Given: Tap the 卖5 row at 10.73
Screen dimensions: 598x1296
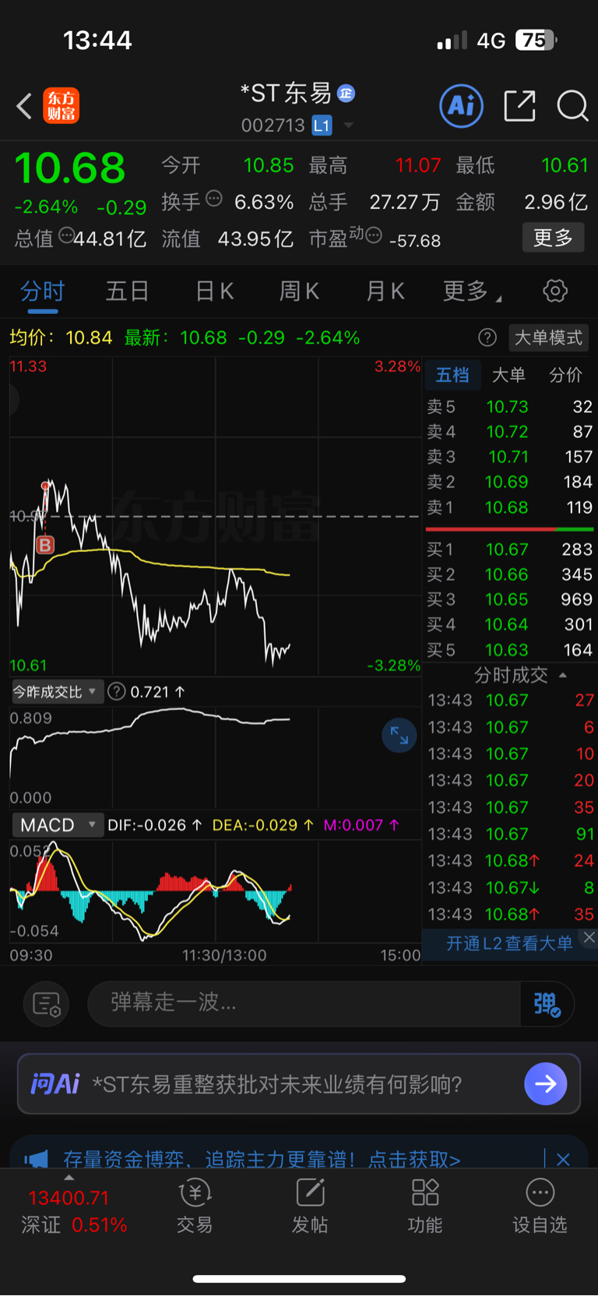Looking at the screenshot, I should pyautogui.click(x=510, y=407).
